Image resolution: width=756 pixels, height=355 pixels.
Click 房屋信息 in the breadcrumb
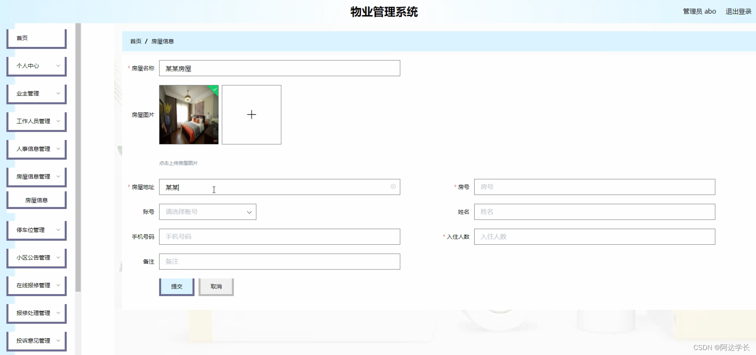coord(162,41)
